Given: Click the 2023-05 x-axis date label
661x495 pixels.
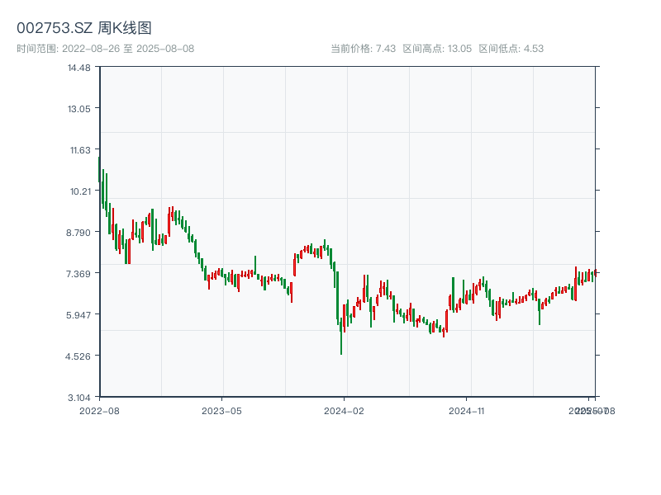Looking at the screenshot, I should 221,410.
